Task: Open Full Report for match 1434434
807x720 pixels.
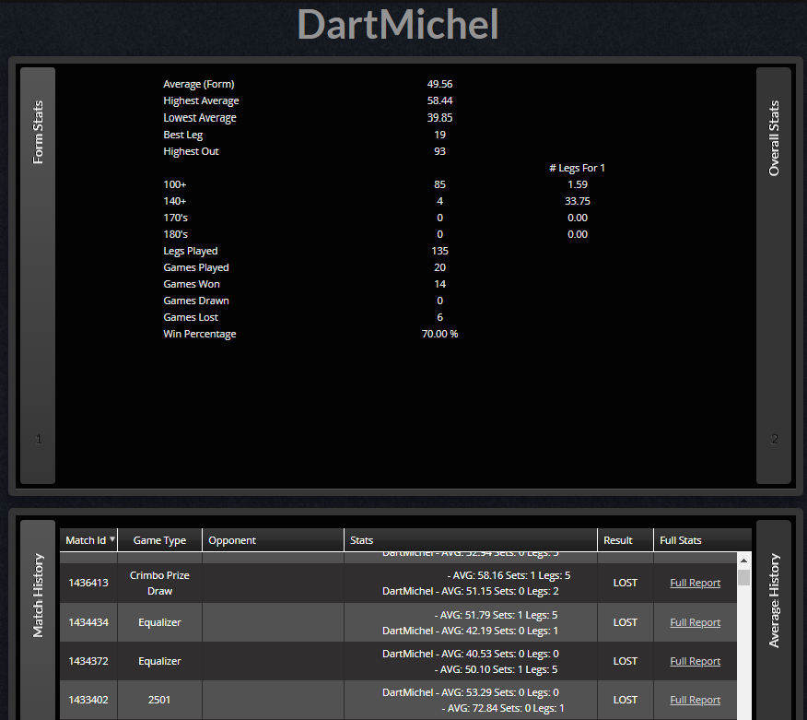Action: pyautogui.click(x=695, y=622)
